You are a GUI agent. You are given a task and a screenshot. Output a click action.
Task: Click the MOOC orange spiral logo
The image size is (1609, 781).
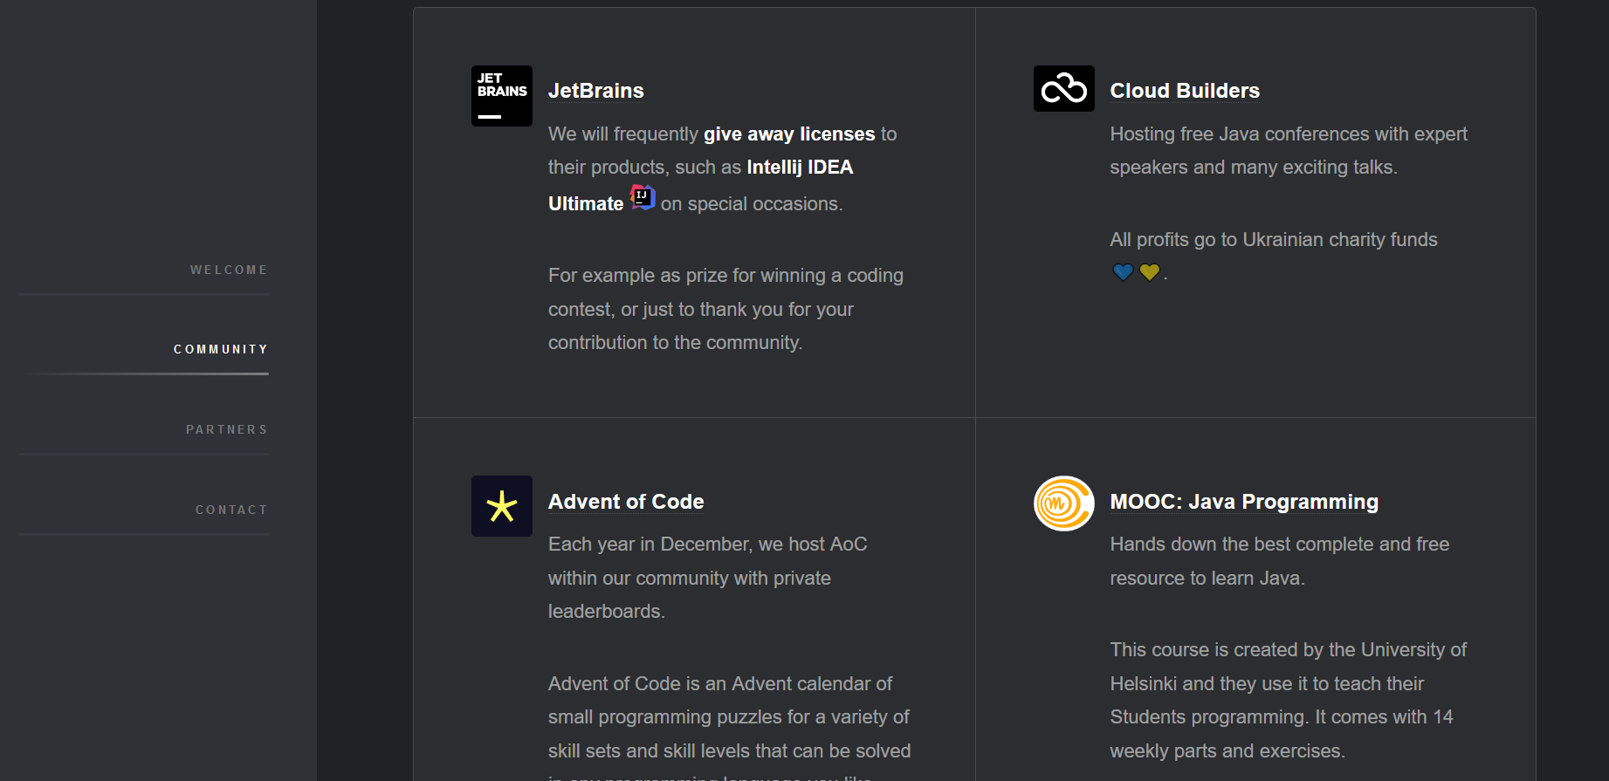click(x=1063, y=504)
